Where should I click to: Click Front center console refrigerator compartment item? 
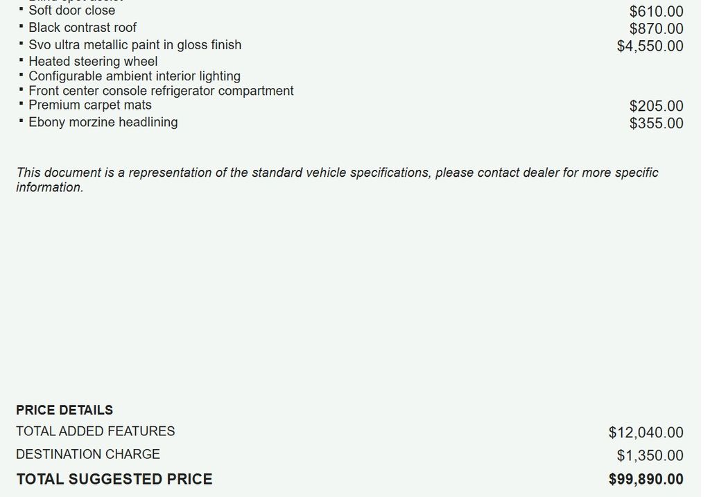click(x=161, y=91)
